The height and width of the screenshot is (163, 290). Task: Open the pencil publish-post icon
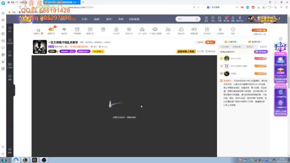pos(207,29)
